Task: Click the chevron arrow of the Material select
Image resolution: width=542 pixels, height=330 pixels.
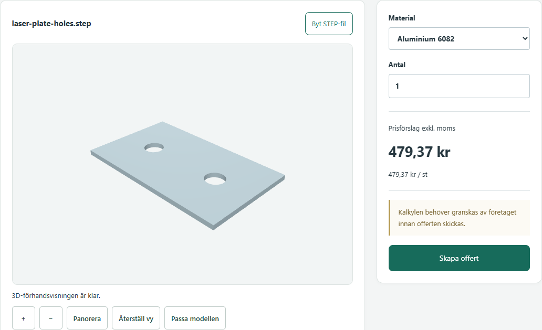Action: tap(525, 39)
